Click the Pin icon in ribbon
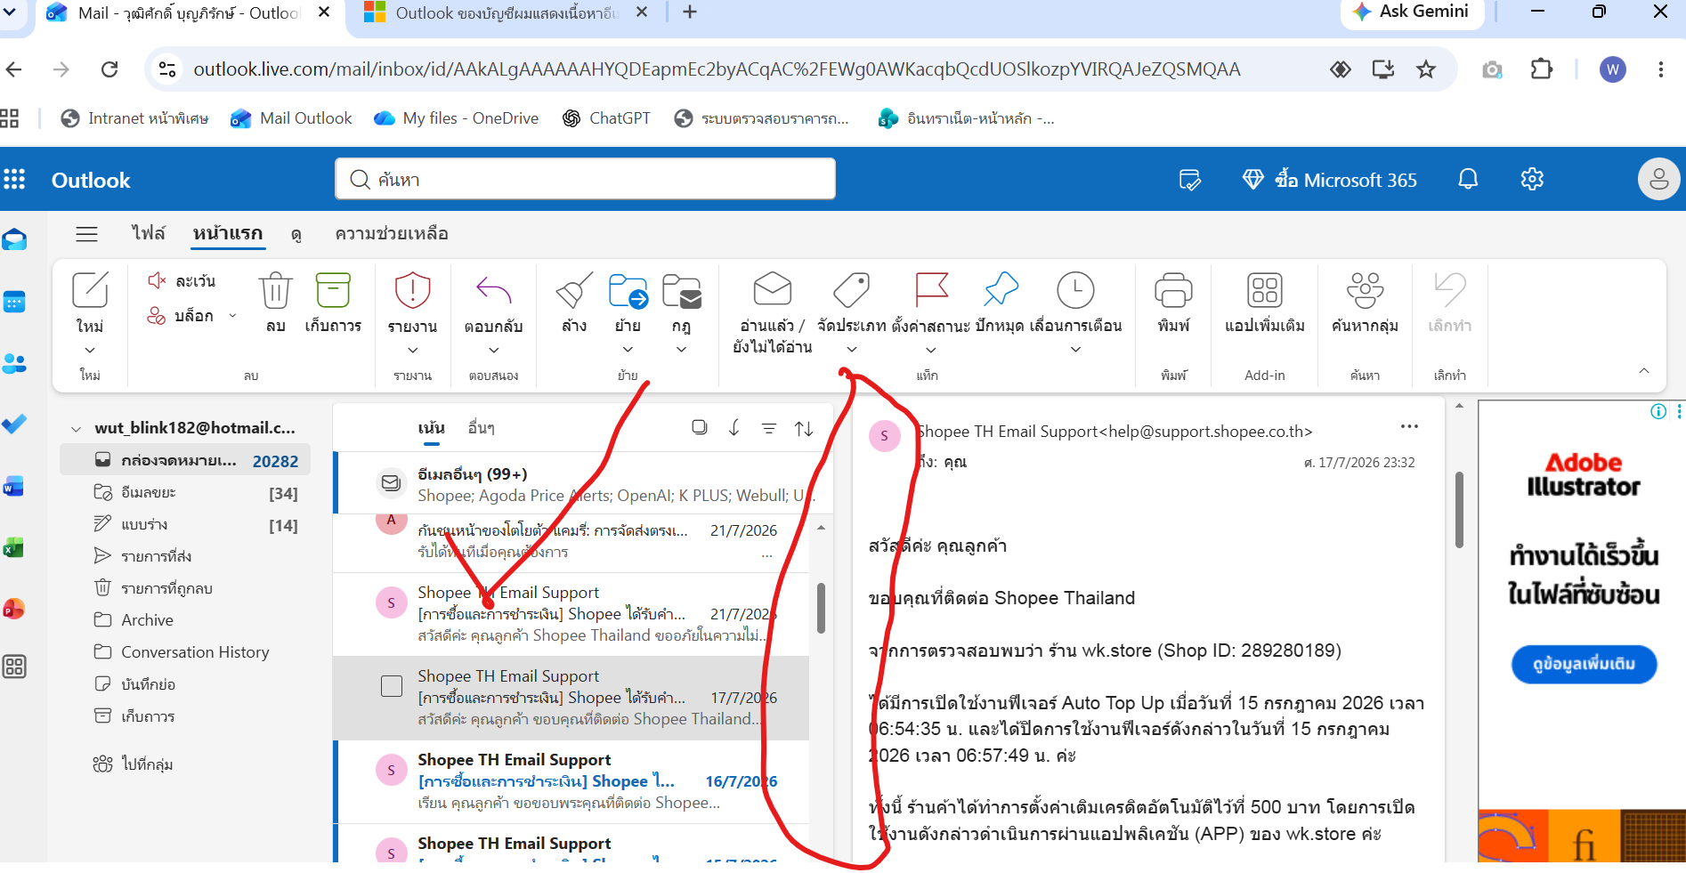 tap(1001, 290)
